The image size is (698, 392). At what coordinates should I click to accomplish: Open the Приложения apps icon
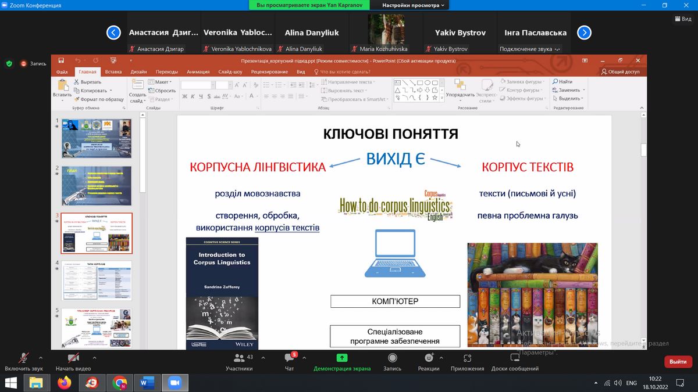[467, 358]
